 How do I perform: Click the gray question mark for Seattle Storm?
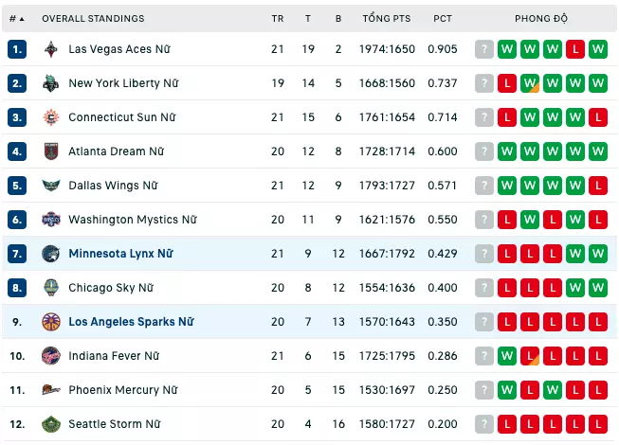(x=484, y=424)
